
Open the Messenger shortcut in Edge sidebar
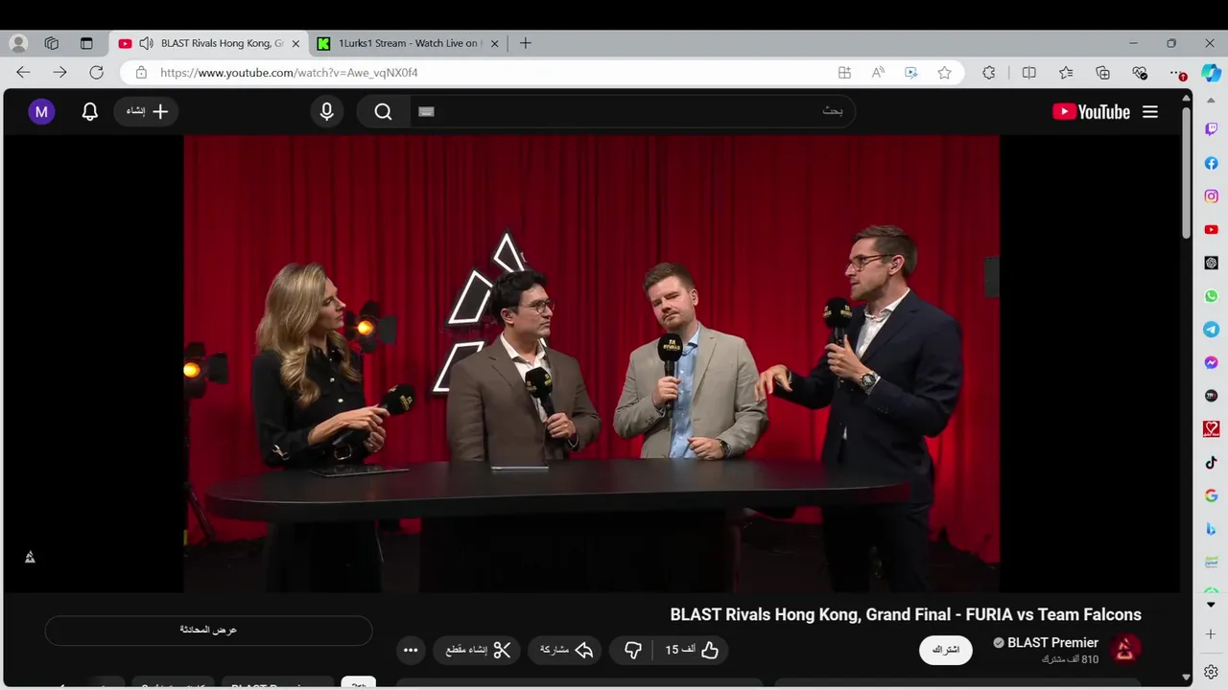(x=1211, y=363)
